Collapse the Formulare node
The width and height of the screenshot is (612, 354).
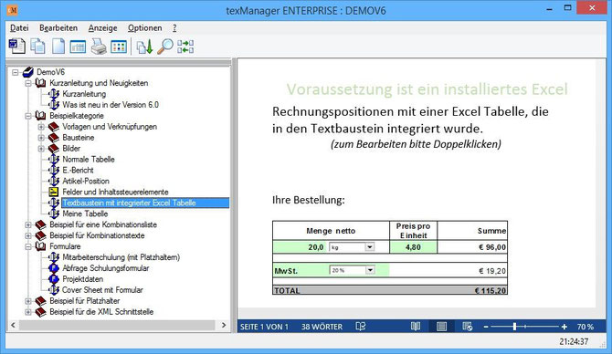click(28, 246)
